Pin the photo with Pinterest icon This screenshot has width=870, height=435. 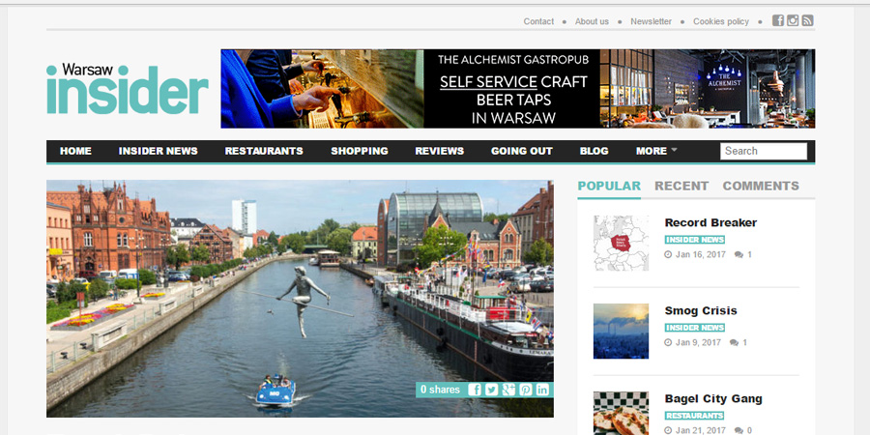click(526, 390)
